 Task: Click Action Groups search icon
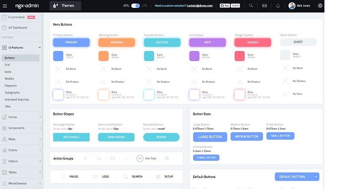coord(99,158)
